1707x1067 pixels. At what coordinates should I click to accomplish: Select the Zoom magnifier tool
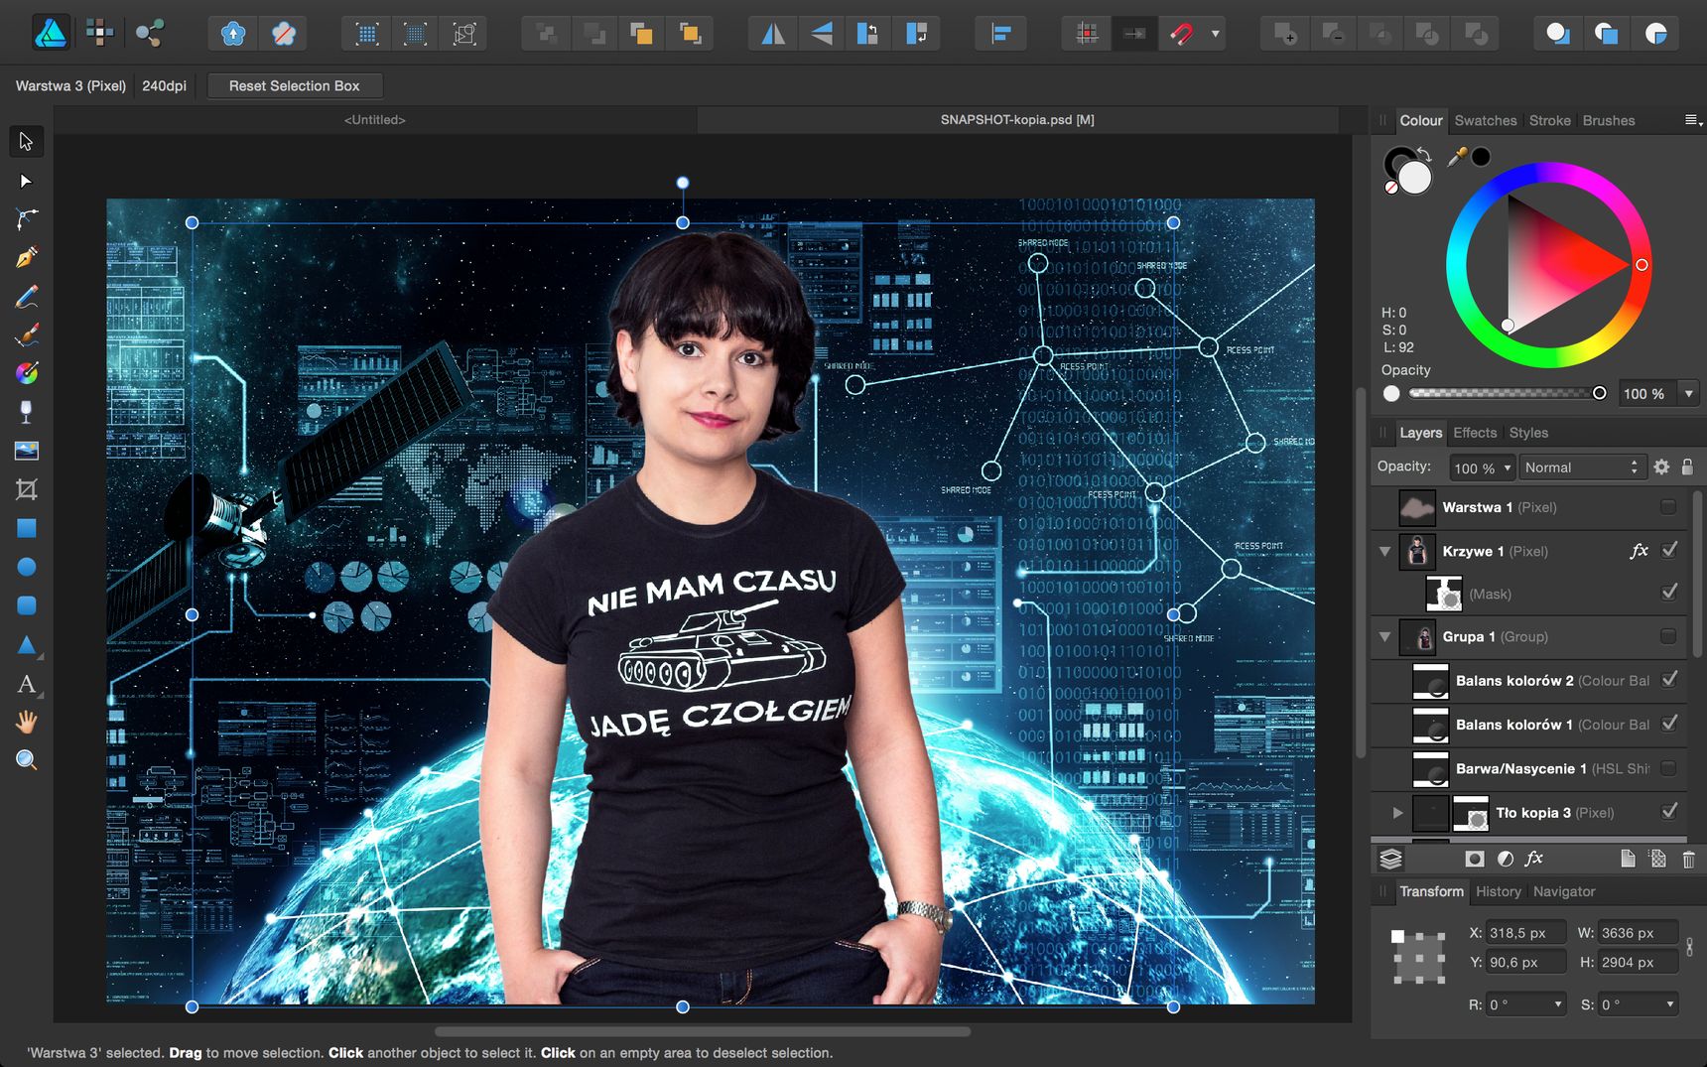[x=26, y=760]
